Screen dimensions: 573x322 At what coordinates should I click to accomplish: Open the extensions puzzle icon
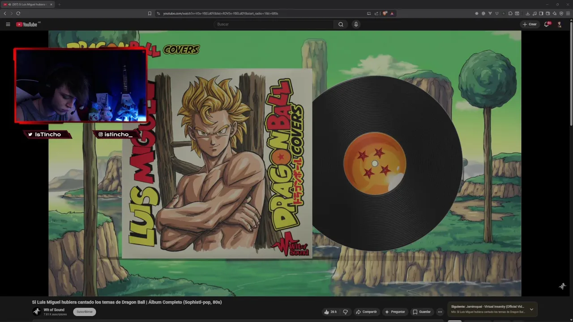tap(510, 13)
